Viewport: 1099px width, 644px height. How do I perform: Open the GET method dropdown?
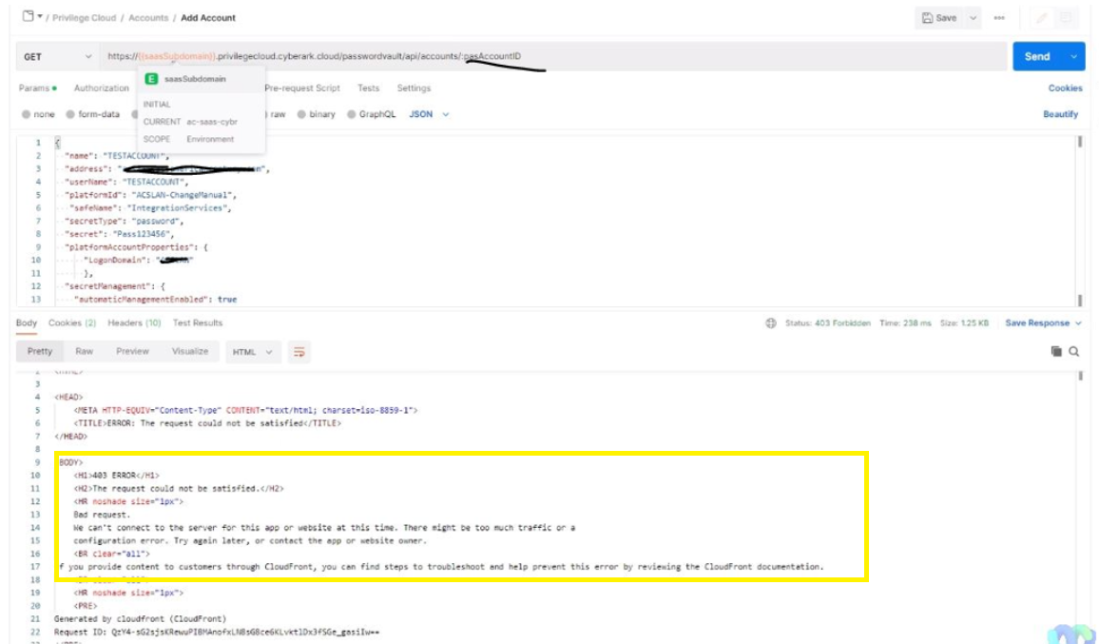[x=57, y=57]
